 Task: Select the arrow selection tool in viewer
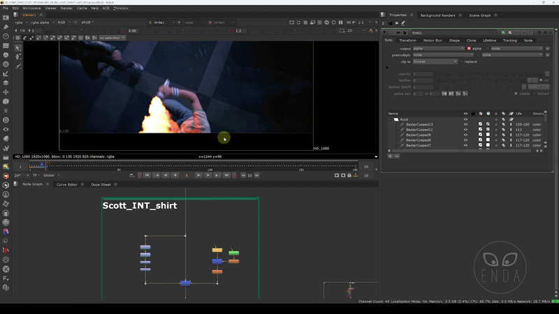click(18, 47)
